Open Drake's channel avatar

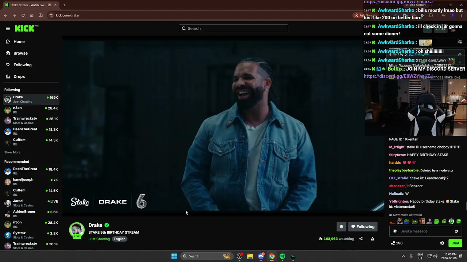[77, 230]
